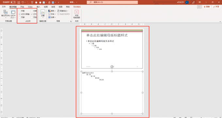Viewport: 222px width, 118px height.
Task: Click the pen icon beside the account avatar
Action: click(193, 2)
